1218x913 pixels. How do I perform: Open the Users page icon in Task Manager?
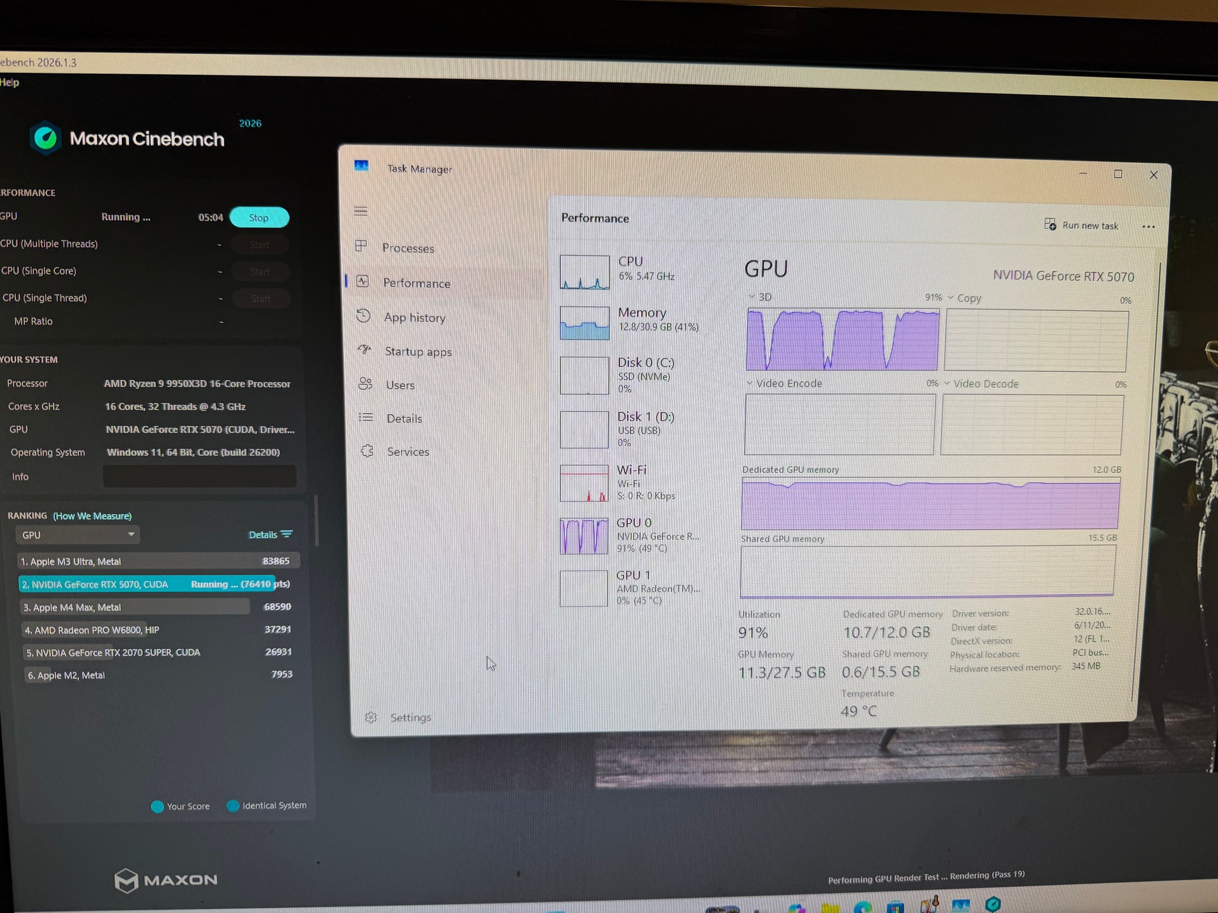coord(365,383)
